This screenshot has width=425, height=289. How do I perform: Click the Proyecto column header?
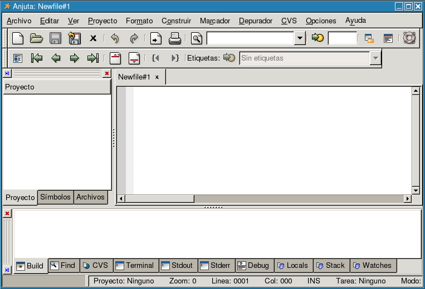(x=57, y=87)
